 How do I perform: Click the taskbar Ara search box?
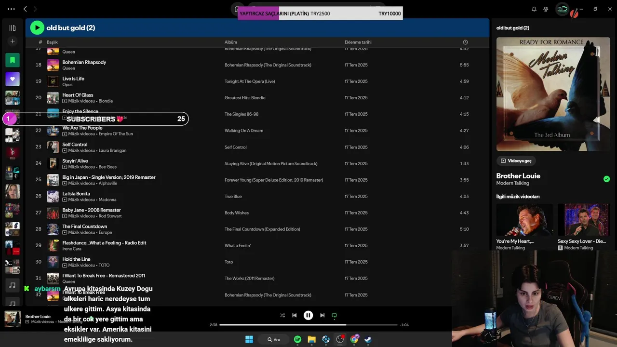pyautogui.click(x=273, y=339)
